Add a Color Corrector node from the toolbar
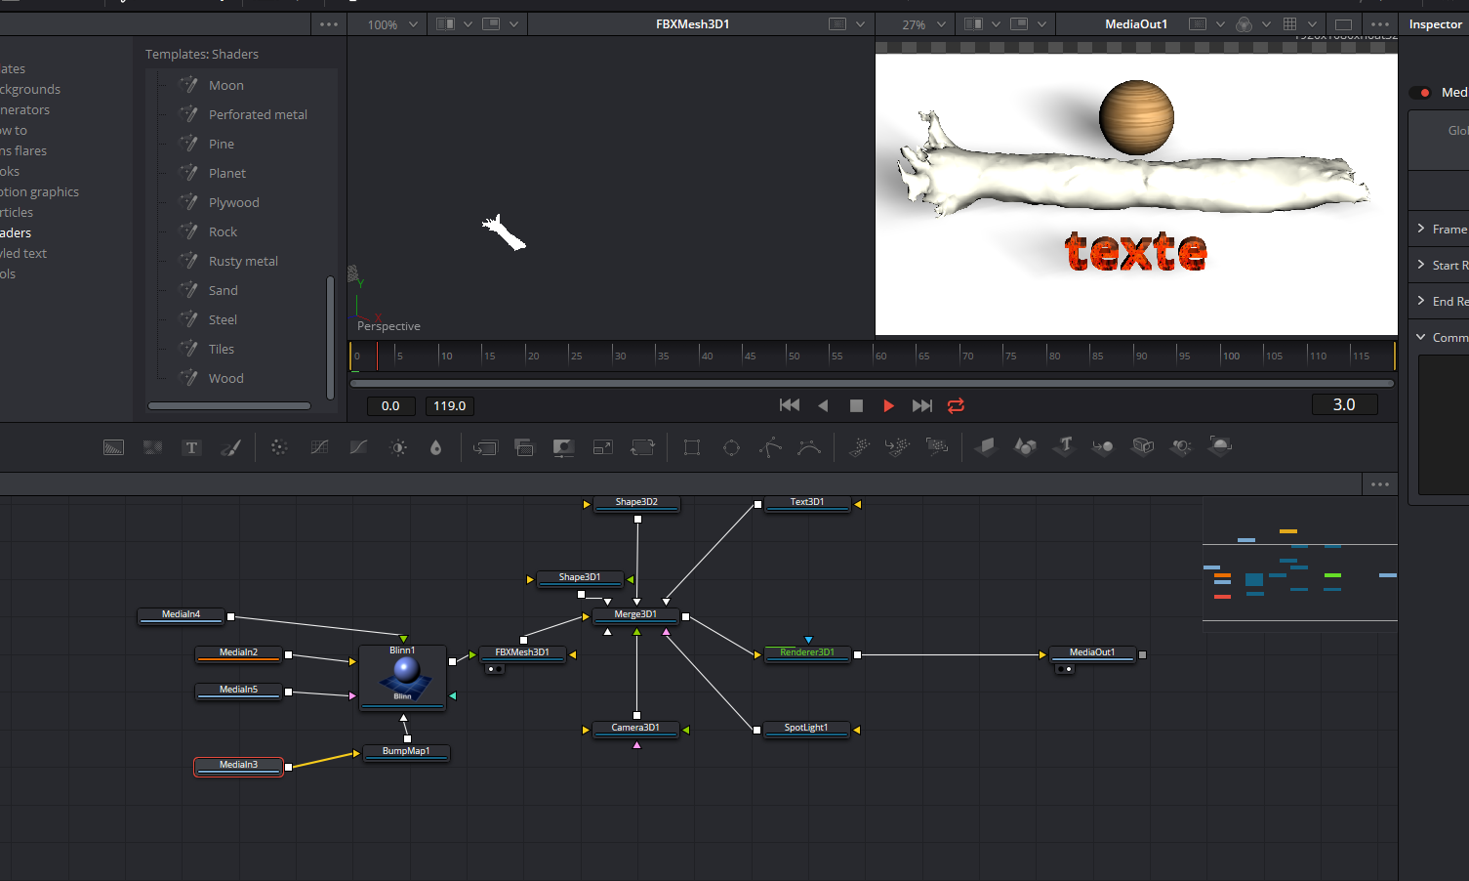Viewport: 1469px width, 881px height. pyautogui.click(x=279, y=447)
